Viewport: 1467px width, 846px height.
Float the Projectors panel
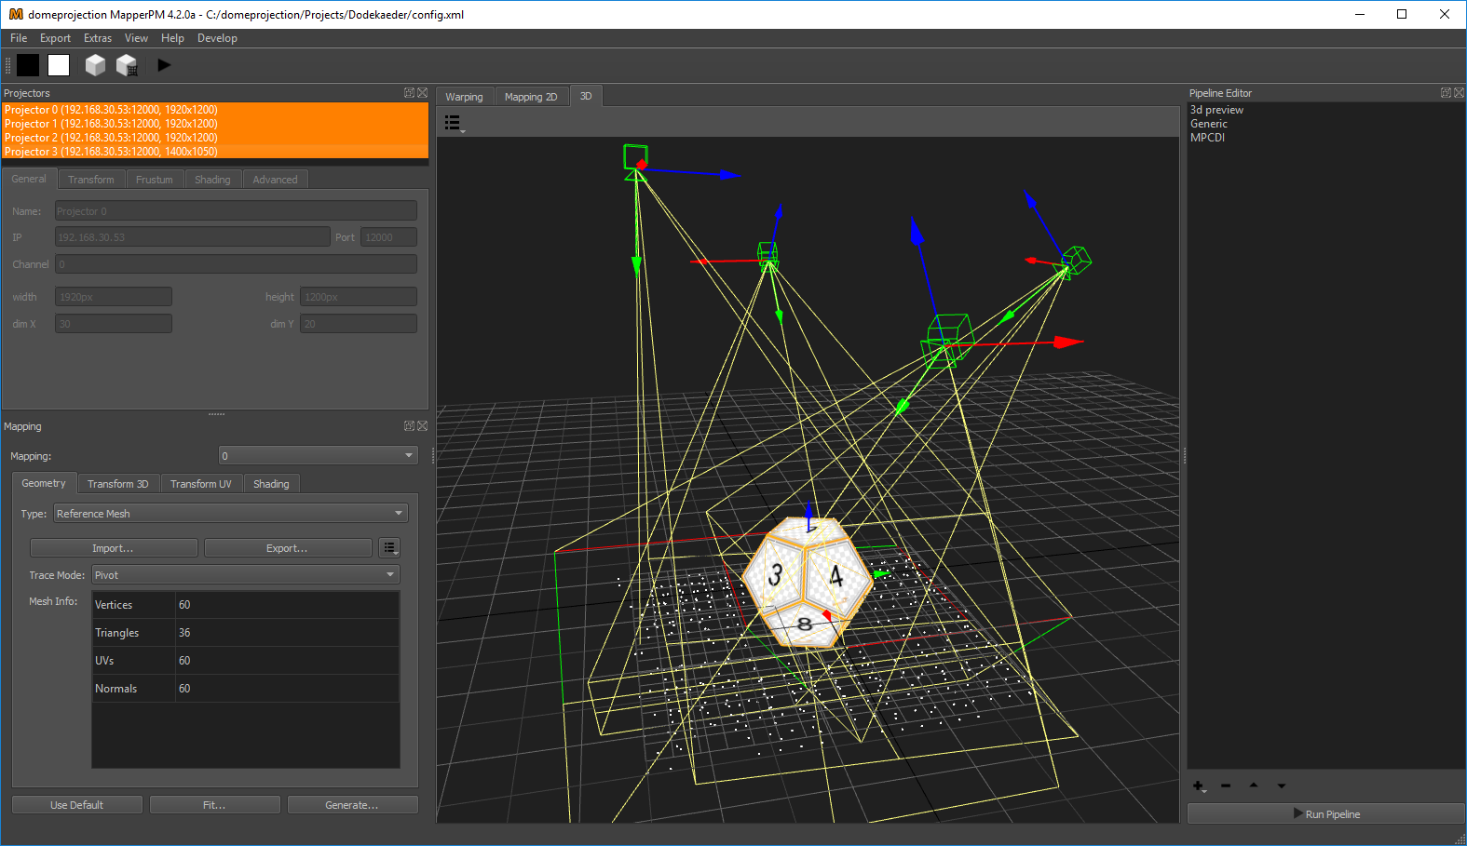click(x=409, y=93)
